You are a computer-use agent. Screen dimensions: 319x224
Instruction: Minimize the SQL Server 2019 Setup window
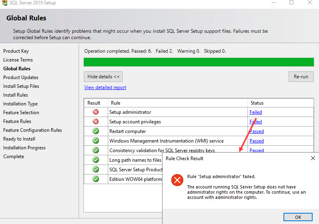[273, 3]
